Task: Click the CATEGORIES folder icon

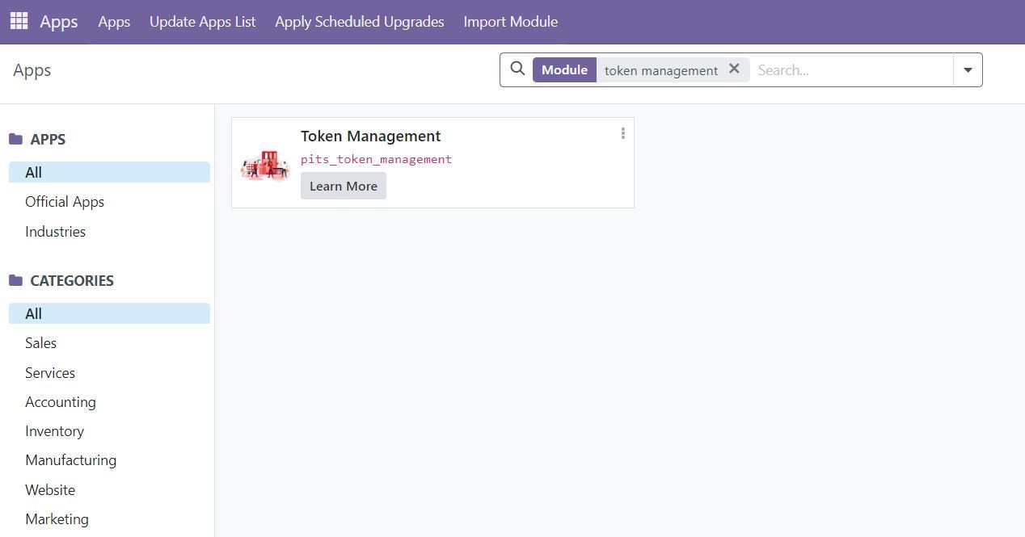Action: click(x=15, y=281)
